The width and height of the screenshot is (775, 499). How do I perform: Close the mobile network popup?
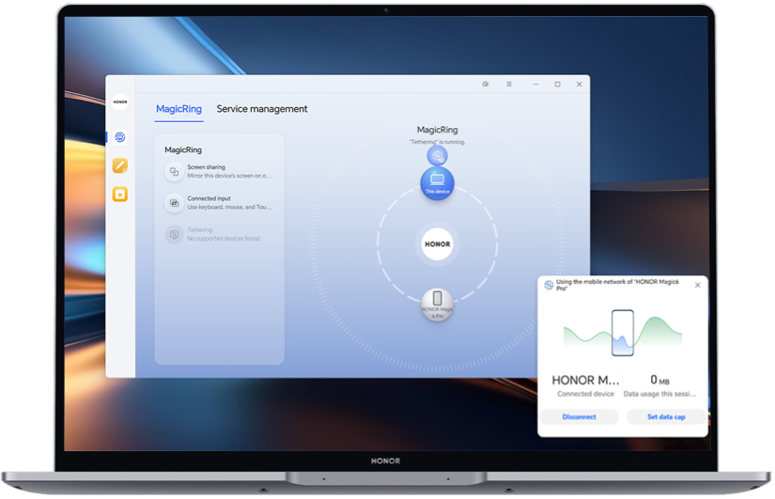pyautogui.click(x=697, y=285)
